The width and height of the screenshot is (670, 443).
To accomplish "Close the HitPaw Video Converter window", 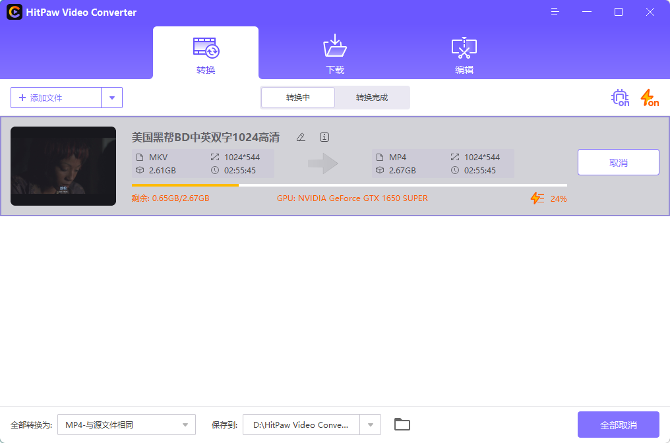I will 650,12.
